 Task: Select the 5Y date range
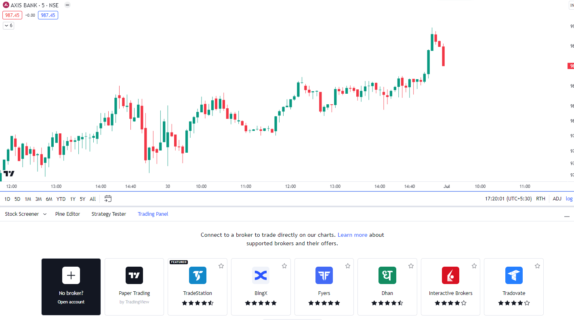click(82, 199)
